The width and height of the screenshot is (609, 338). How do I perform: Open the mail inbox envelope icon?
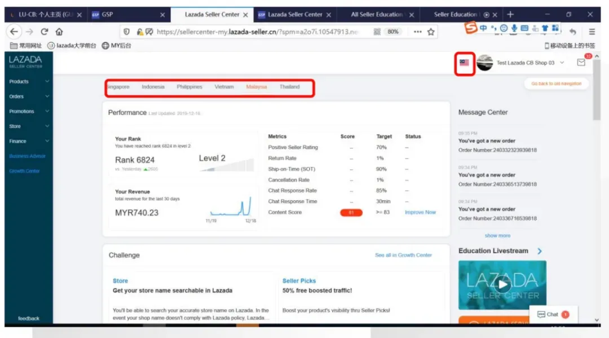coord(581,63)
